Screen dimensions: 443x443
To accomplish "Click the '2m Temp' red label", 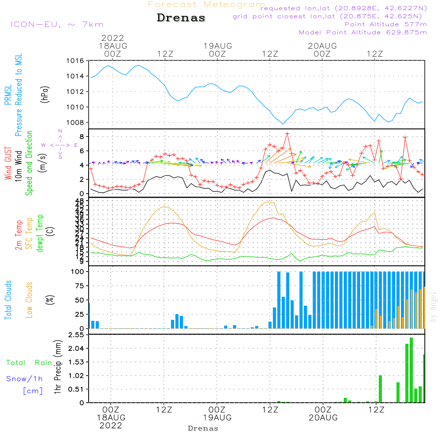I will coord(18,235).
